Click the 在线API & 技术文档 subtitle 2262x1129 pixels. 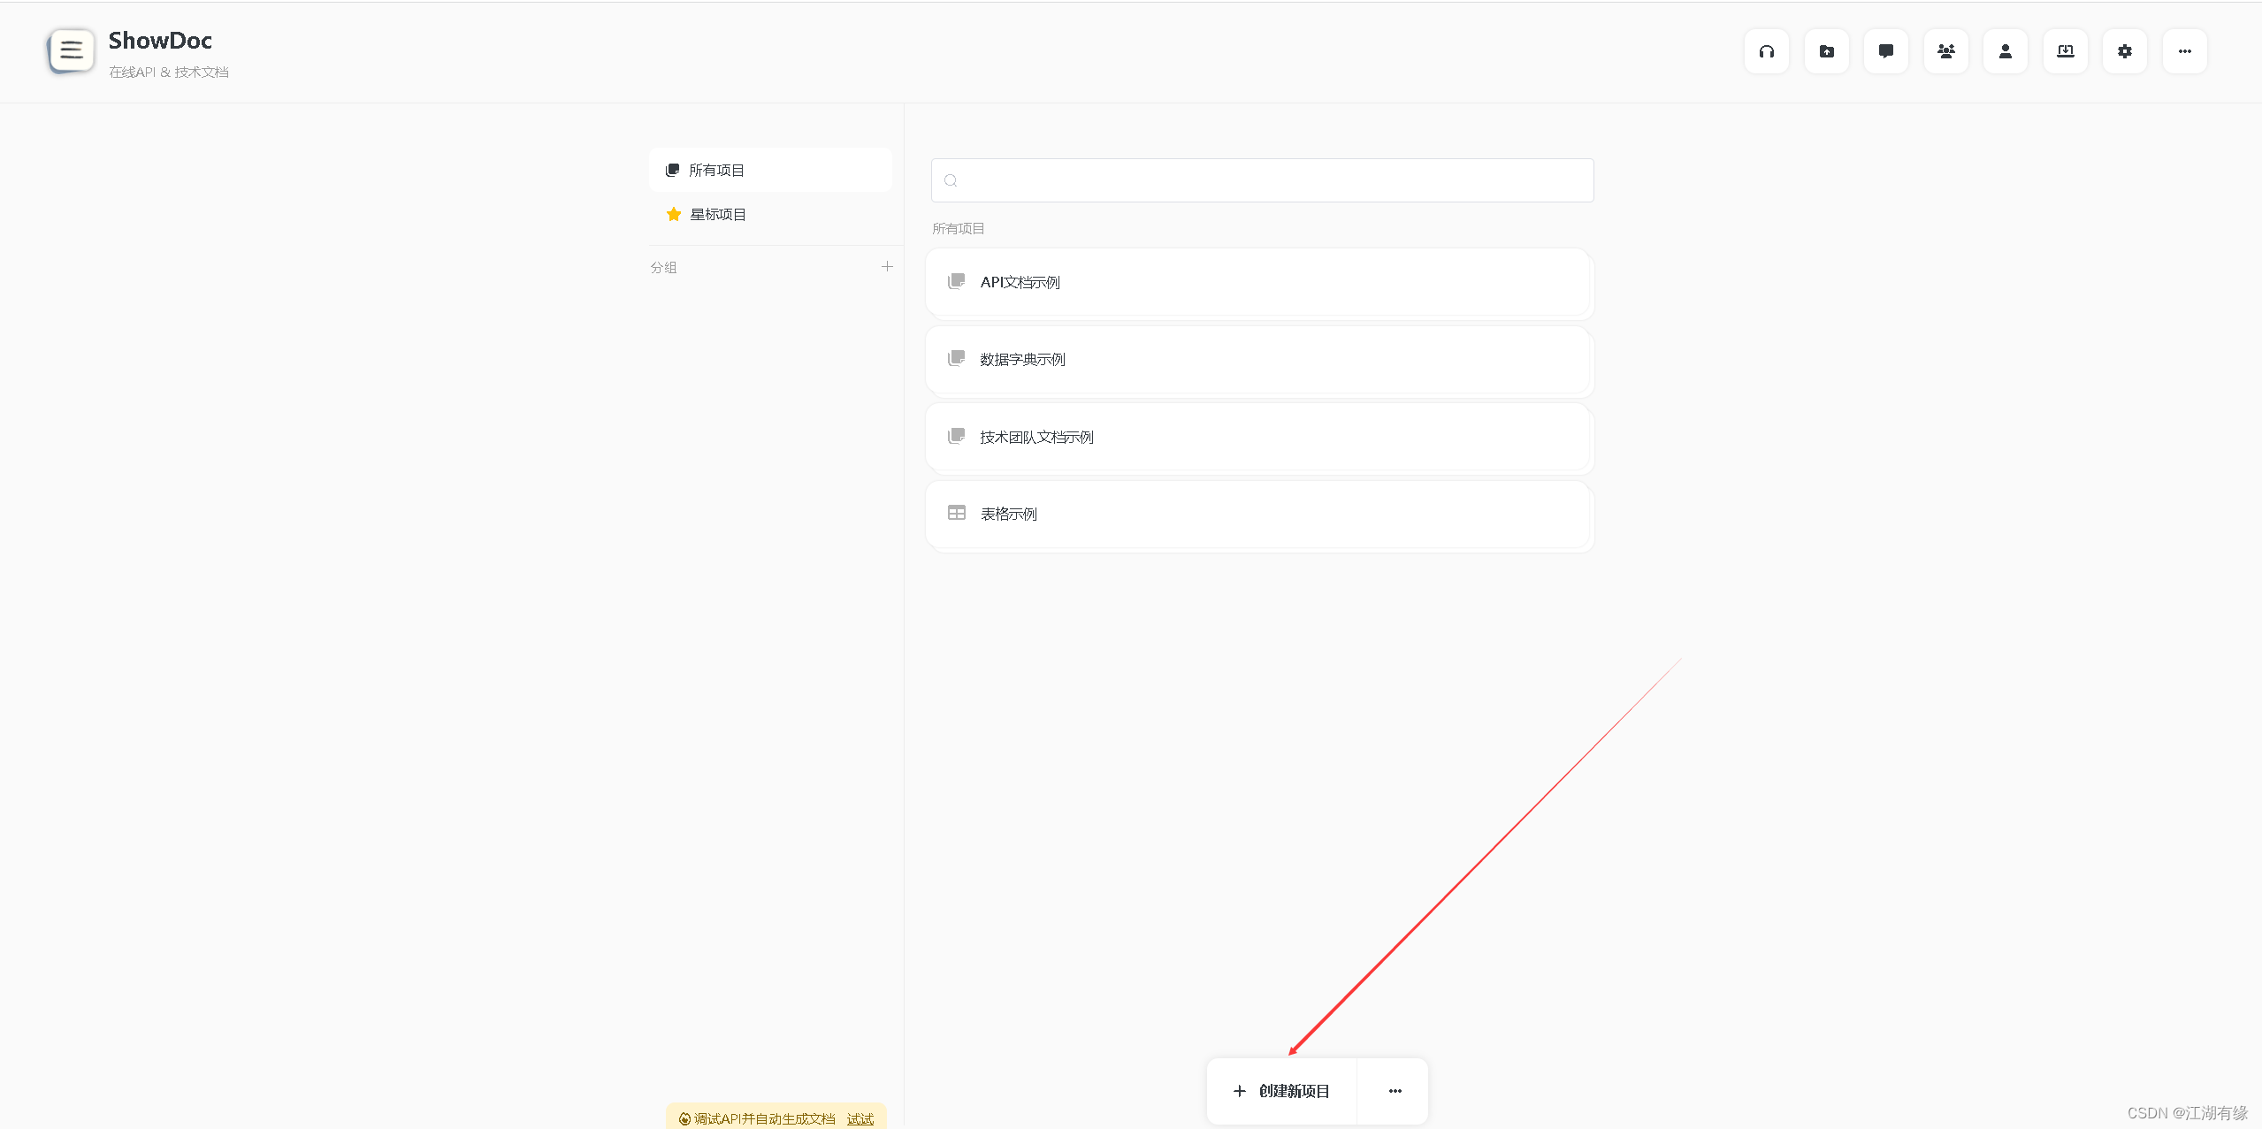click(x=169, y=72)
